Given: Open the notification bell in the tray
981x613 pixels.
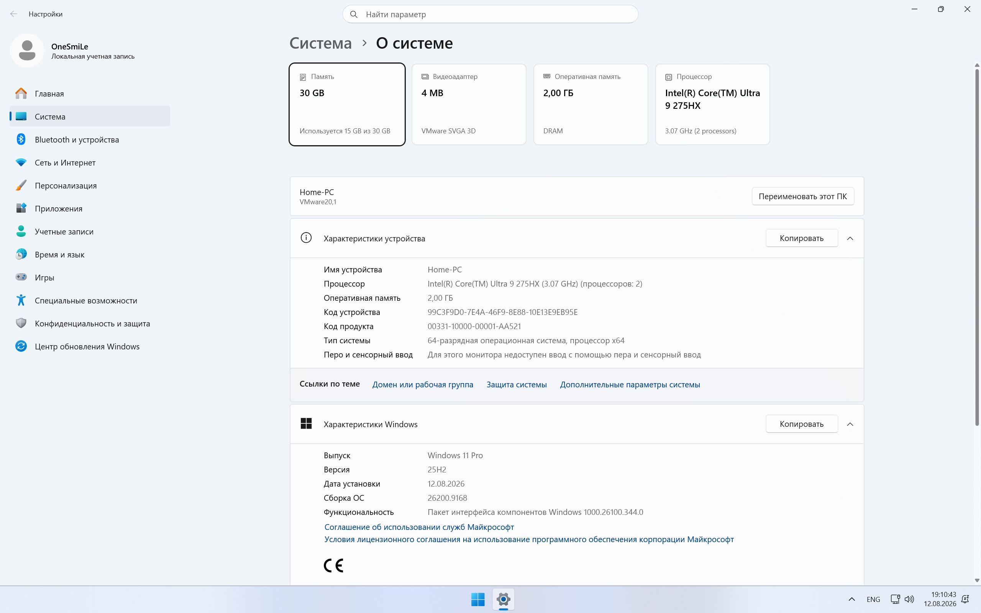Looking at the screenshot, I should (x=965, y=599).
